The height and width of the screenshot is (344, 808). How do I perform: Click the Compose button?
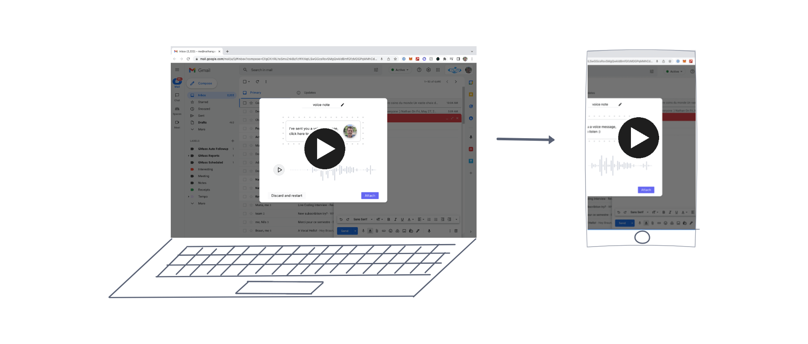[x=201, y=83]
